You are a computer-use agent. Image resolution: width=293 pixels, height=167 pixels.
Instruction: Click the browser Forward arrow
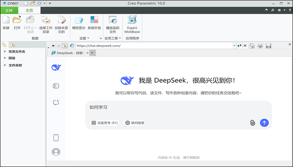coord(59,46)
